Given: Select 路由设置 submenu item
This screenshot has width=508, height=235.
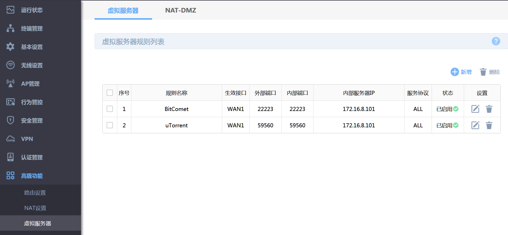Looking at the screenshot, I should coord(35,193).
